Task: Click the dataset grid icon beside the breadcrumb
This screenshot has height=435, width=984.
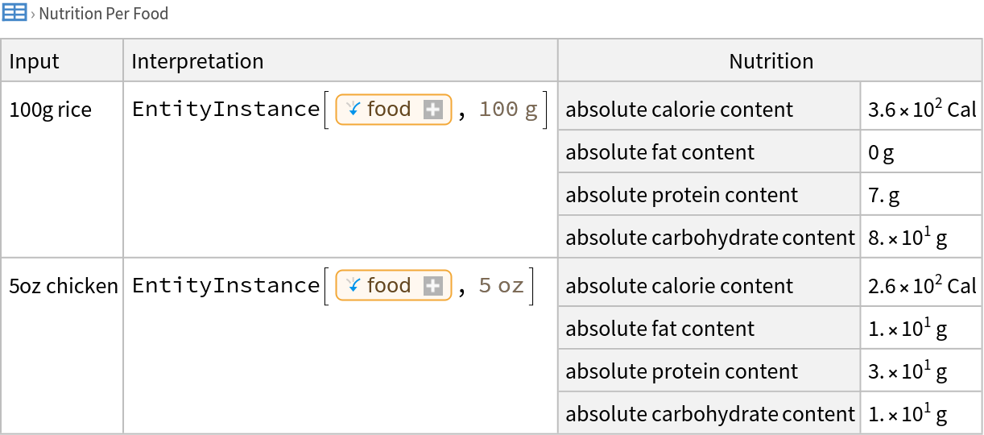Action: (x=14, y=13)
